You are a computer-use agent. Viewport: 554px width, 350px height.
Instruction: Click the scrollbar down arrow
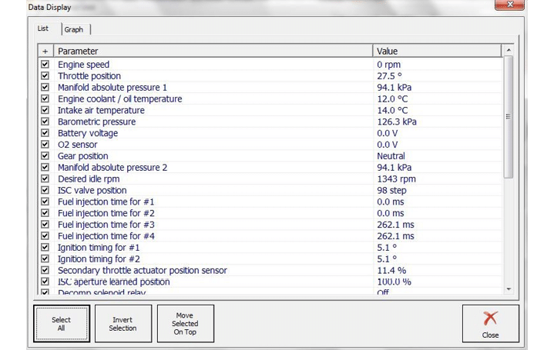coord(508,289)
